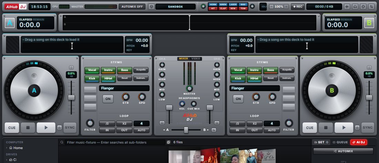Select deck A badge in the elapsed panel

10,23
